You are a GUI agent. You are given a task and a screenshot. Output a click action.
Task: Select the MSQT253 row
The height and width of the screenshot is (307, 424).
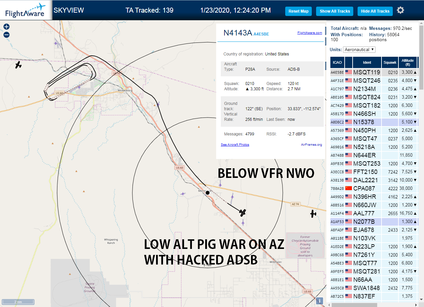[374, 163]
